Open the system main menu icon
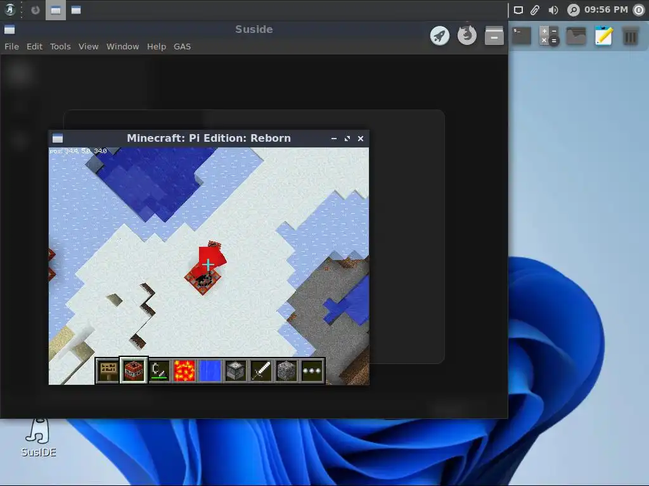Screen dimensions: 649x486 [10, 9]
